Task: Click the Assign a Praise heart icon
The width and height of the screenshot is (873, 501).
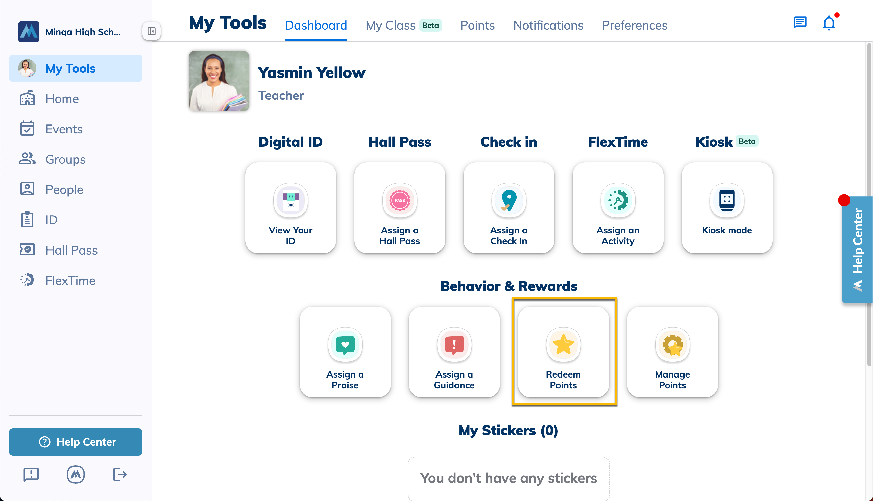Action: click(345, 344)
